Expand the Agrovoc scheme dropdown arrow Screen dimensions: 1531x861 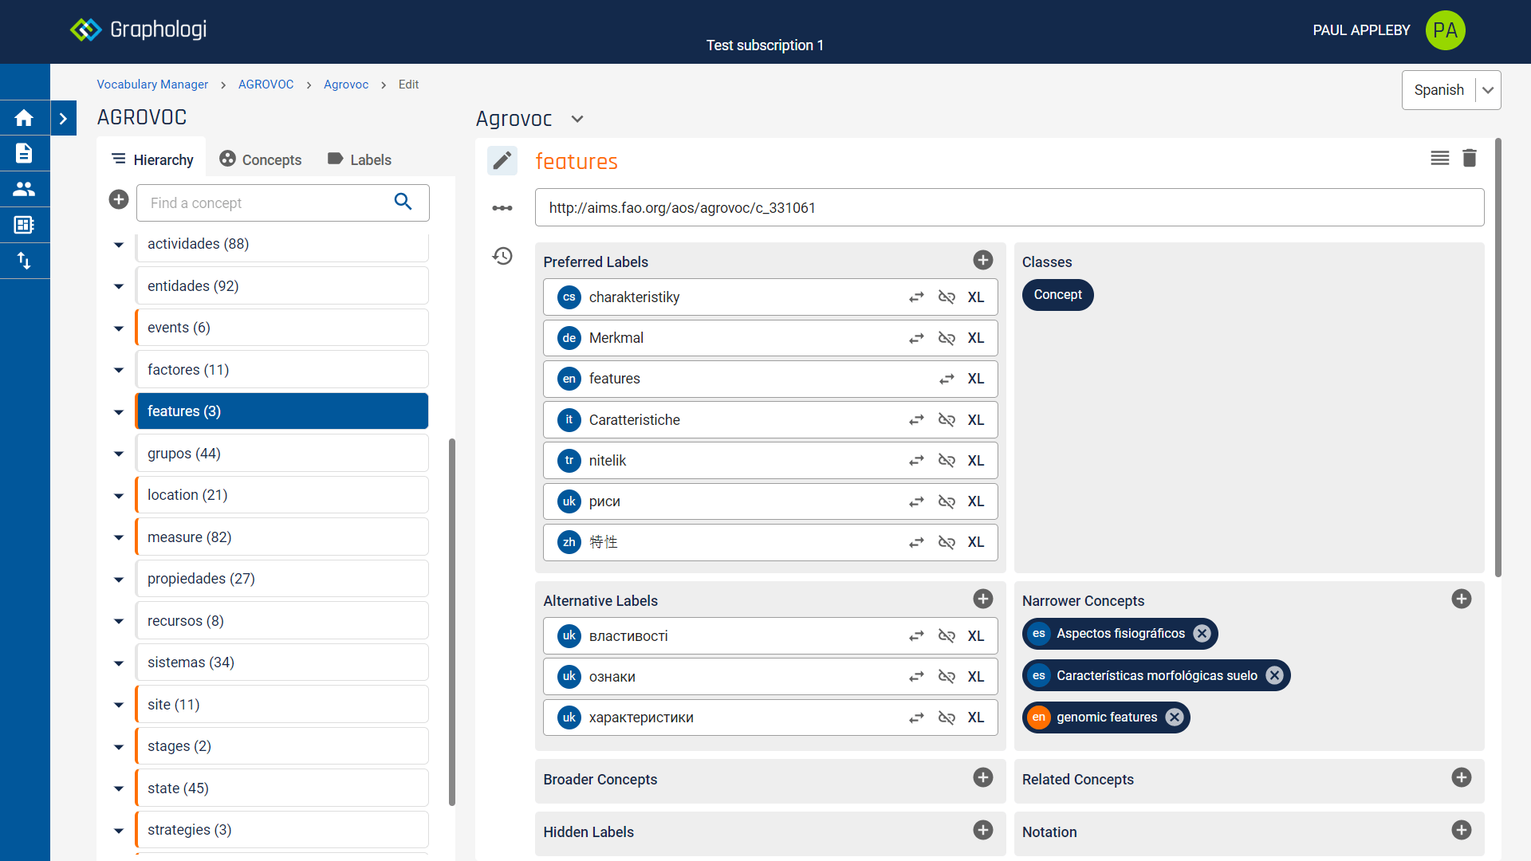tap(577, 119)
